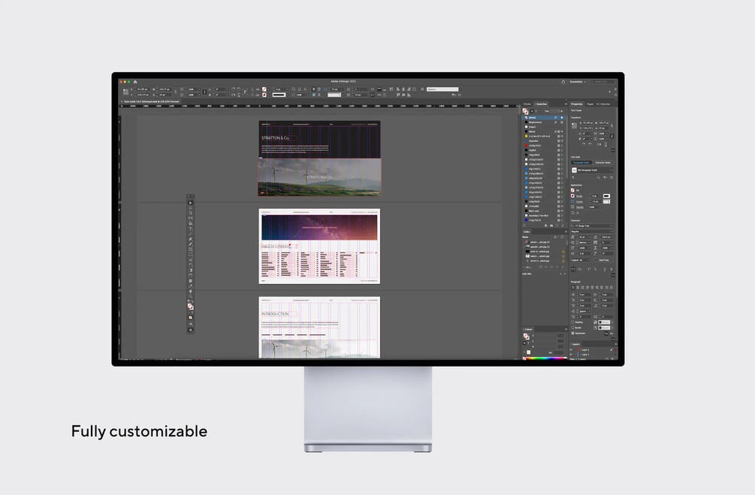Click the Paragraph align left icon

[573, 288]
